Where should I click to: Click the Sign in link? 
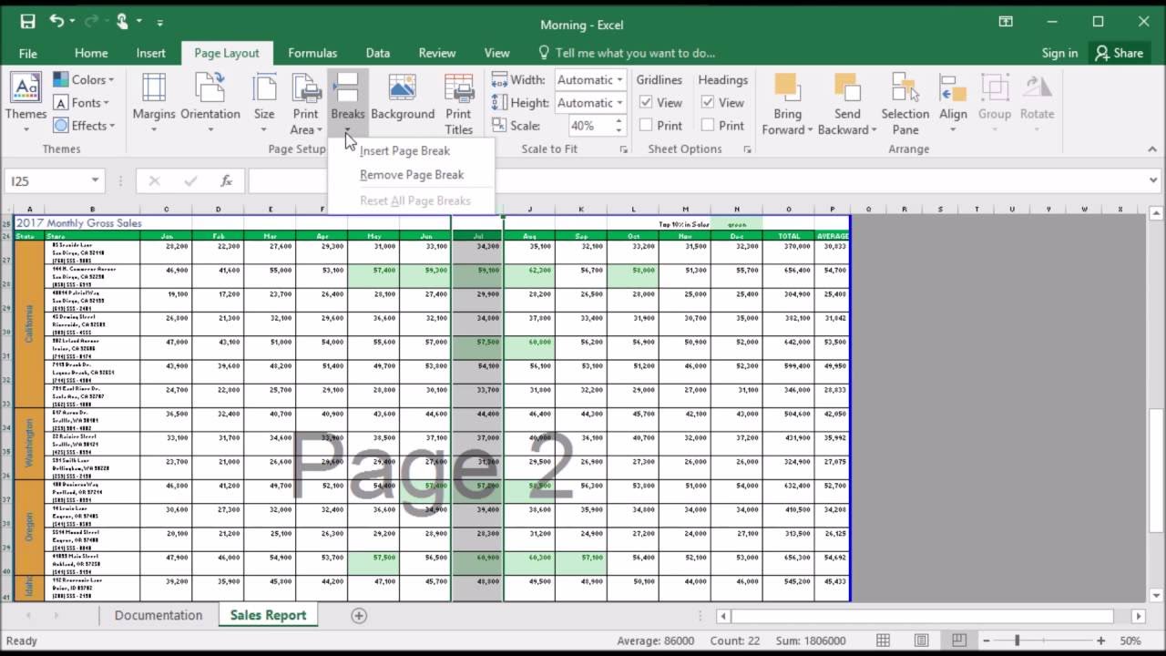point(1059,53)
